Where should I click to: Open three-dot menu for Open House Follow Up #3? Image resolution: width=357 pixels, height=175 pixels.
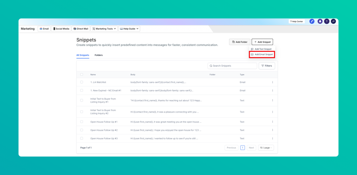[x=272, y=138]
